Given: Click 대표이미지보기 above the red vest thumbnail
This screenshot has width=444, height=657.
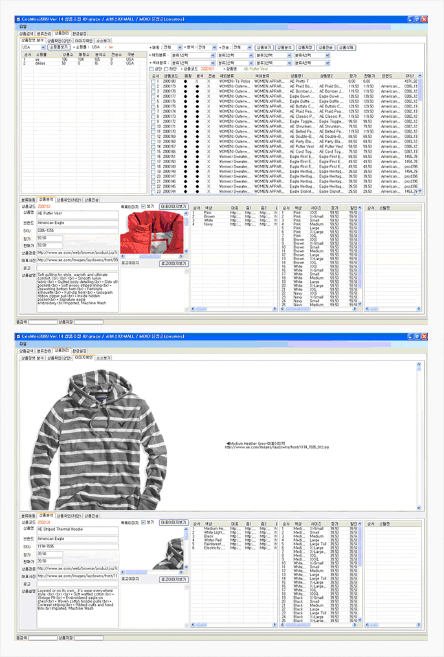Looking at the screenshot, I should [173, 206].
